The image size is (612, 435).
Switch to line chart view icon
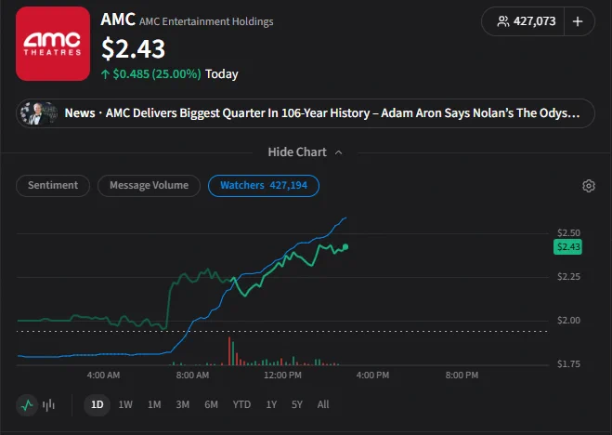point(27,405)
